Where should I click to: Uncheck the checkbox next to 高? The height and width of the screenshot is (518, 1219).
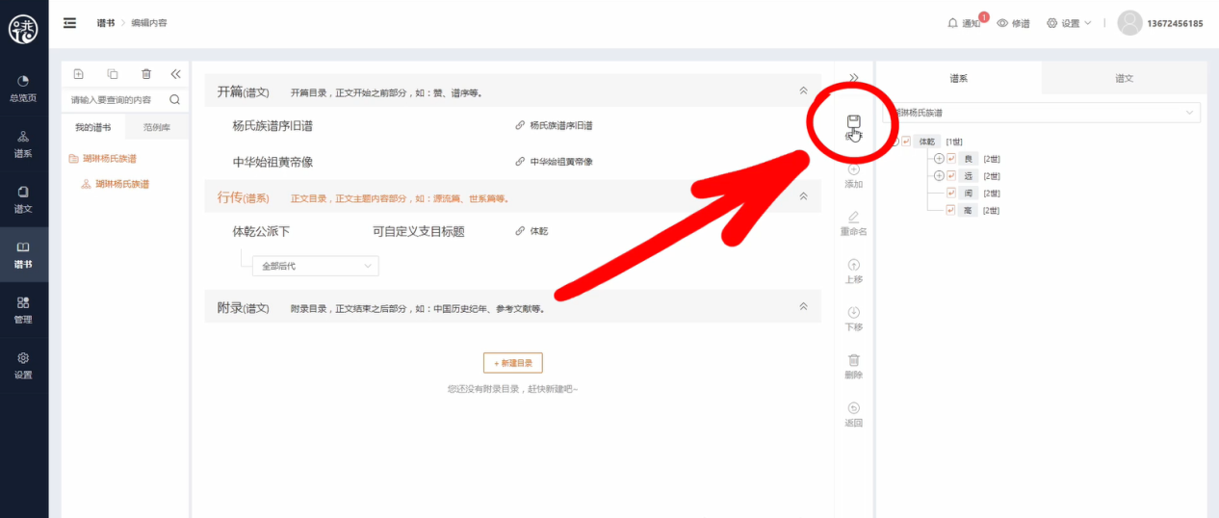pos(951,211)
